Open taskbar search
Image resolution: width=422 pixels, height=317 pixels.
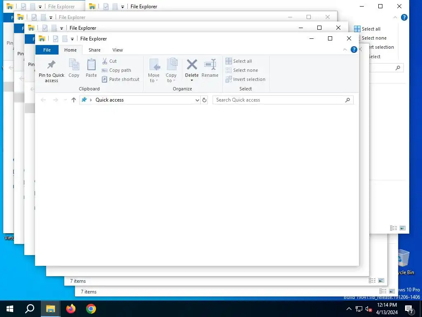30,309
